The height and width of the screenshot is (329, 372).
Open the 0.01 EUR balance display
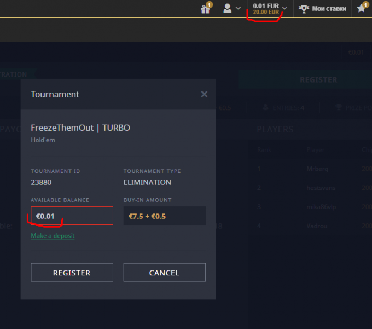[266, 6]
